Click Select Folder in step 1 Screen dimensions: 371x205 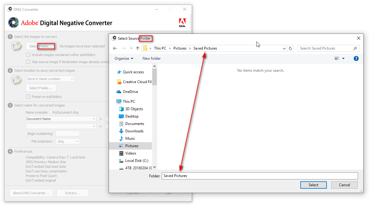click(x=41, y=46)
